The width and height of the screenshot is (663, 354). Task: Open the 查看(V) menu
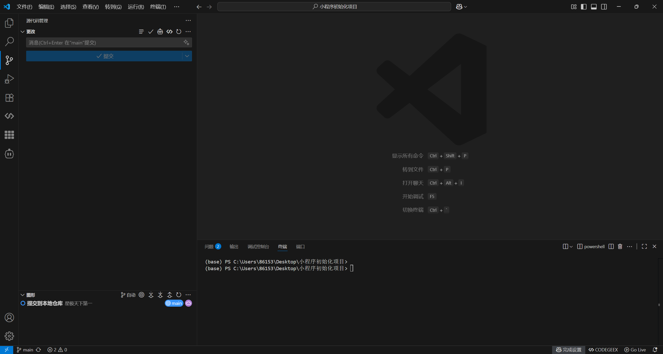click(x=91, y=7)
